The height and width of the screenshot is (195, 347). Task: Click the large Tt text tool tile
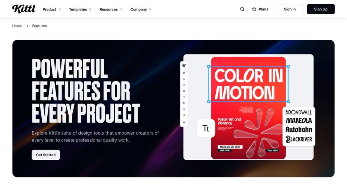[x=206, y=129]
